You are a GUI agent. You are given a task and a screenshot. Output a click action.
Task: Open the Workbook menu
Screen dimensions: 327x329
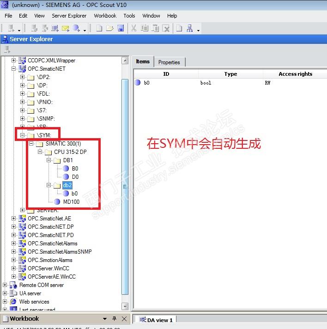click(x=105, y=16)
